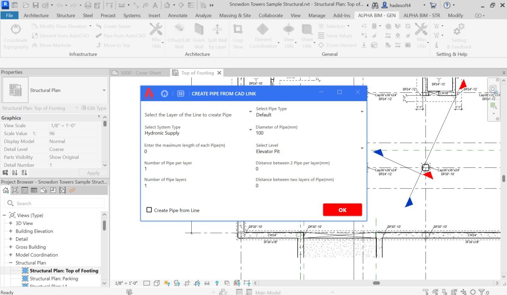
Task: Click the horizontal scrollbar thumb below the drawing
Action: [x=376, y=283]
